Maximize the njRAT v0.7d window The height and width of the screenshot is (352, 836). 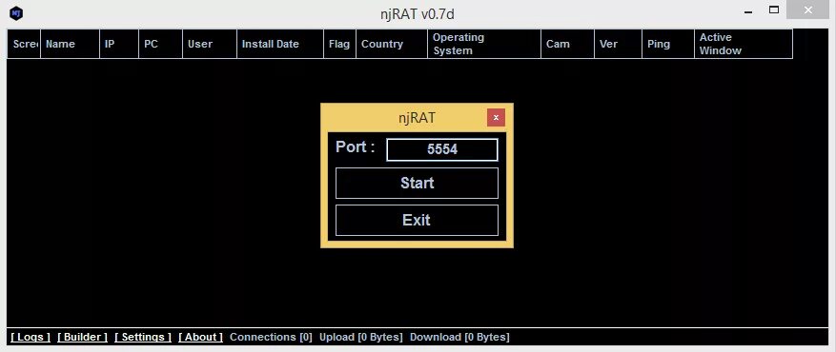click(x=774, y=10)
